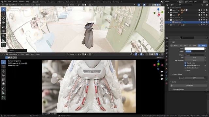Open the Object Data light properties tab
Screen dimensions: 209x117
pyautogui.click(x=167, y=79)
